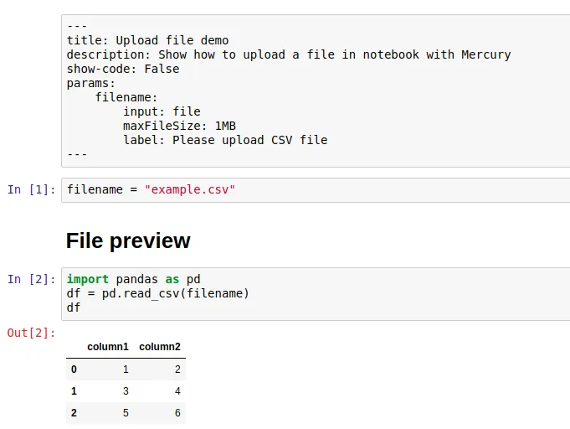Screen dimensions: 570x429
Task: Select the File preview heading
Action: click(128, 240)
